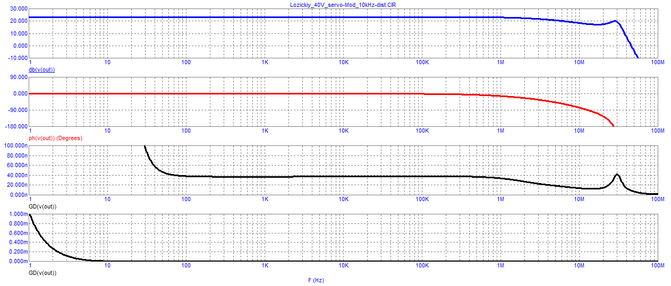Click the 80.000n group delay axis value
The width and height of the screenshot is (671, 286).
(16, 155)
